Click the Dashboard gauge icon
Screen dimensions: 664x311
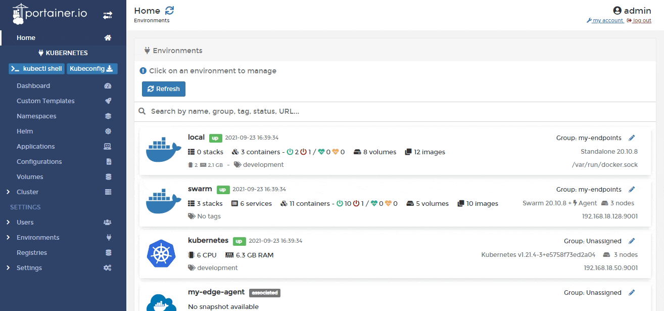pyautogui.click(x=108, y=86)
